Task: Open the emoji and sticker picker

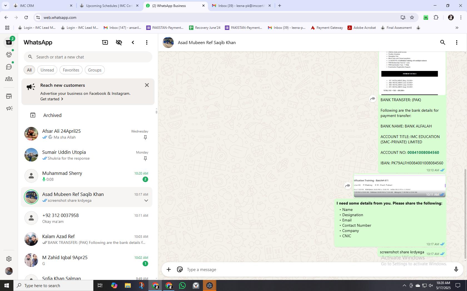Action: [x=180, y=269]
